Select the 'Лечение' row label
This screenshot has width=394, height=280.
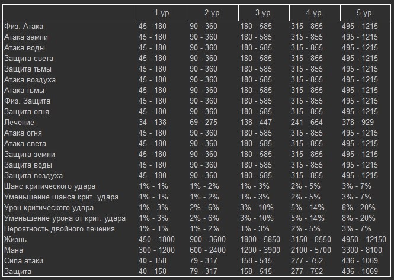click(x=19, y=123)
